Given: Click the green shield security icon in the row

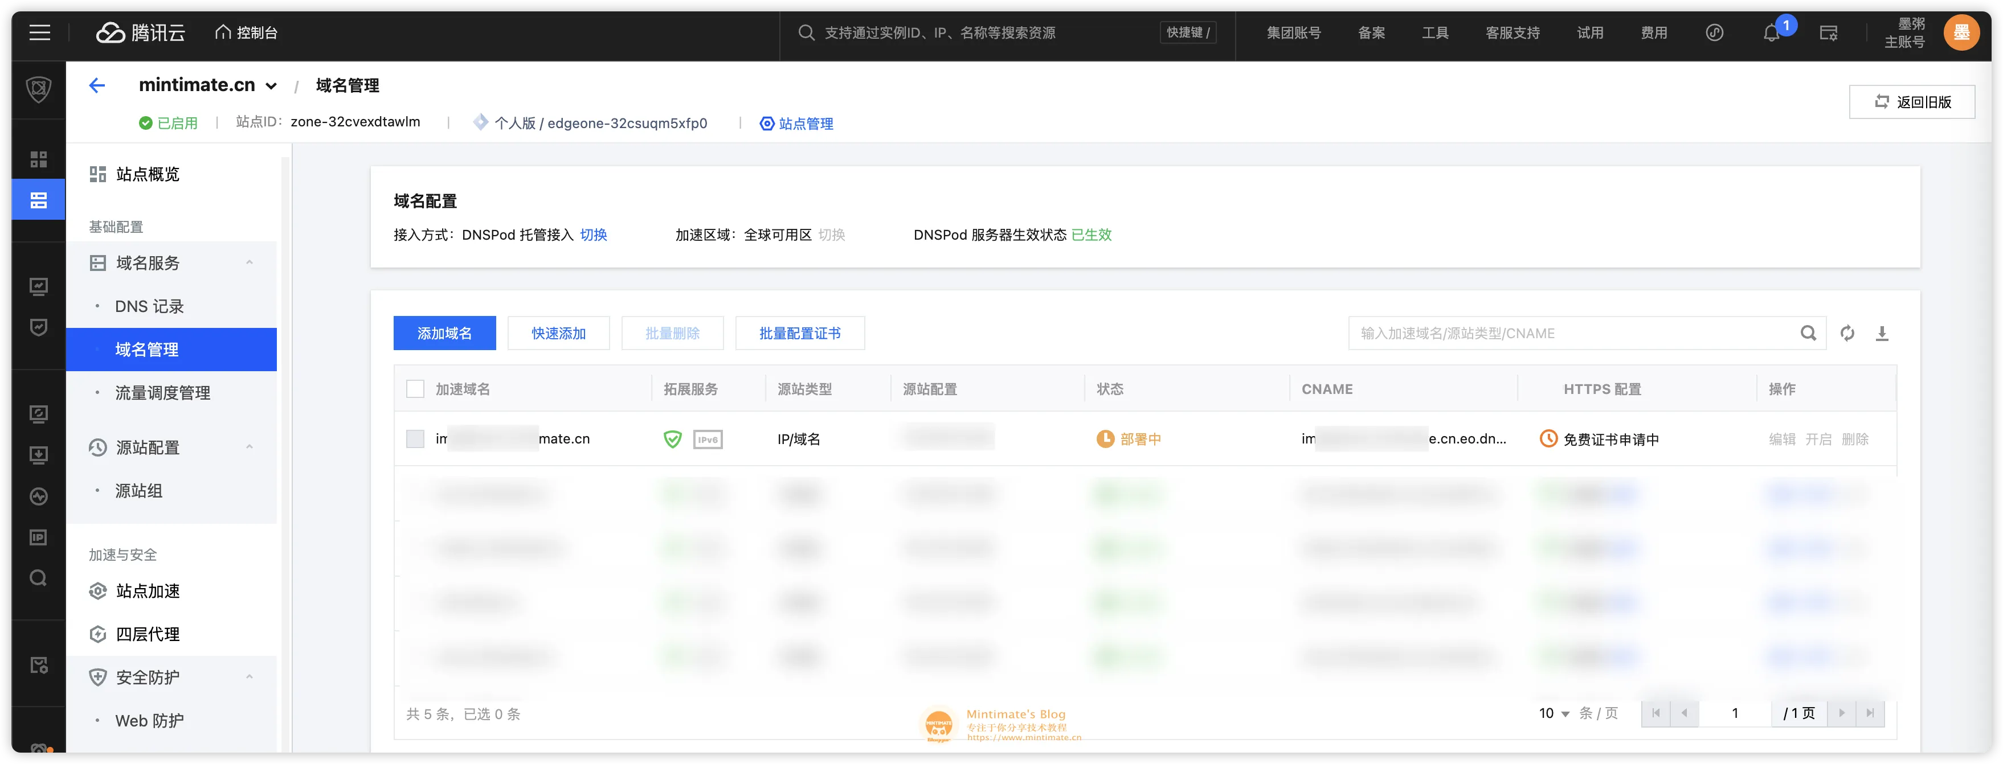Looking at the screenshot, I should 672,439.
